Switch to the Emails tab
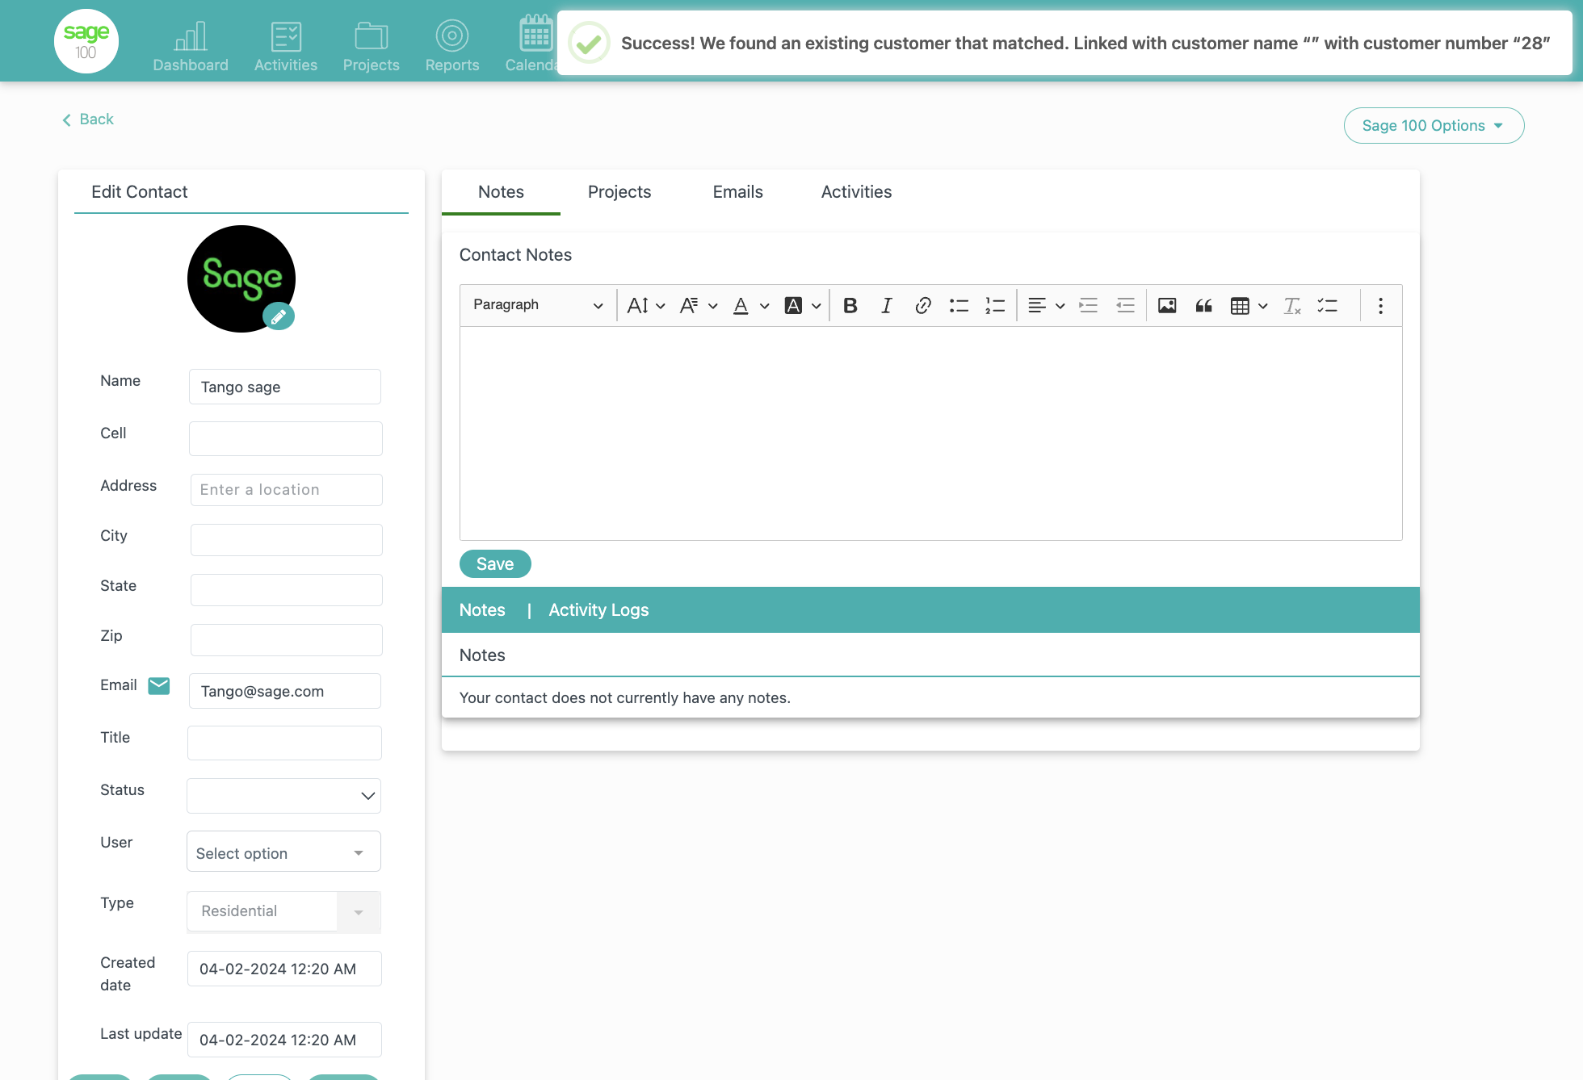Screen dimensions: 1583x1080 pyautogui.click(x=738, y=192)
